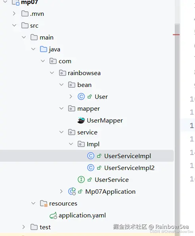Collapse the resources folder chevron
Image resolution: width=195 pixels, height=236 pixels.
pos(33,203)
